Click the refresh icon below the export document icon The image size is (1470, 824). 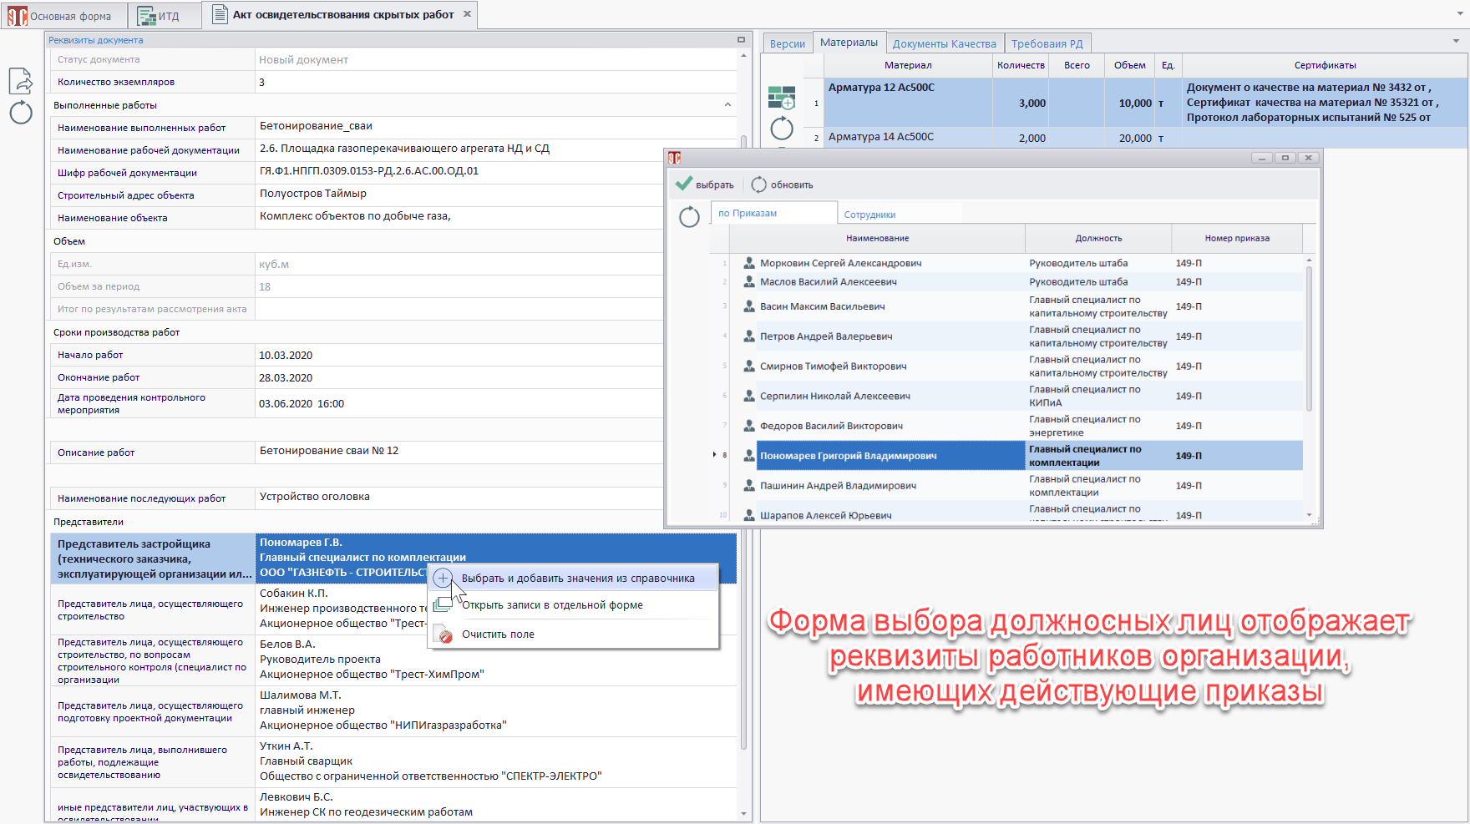(21, 113)
